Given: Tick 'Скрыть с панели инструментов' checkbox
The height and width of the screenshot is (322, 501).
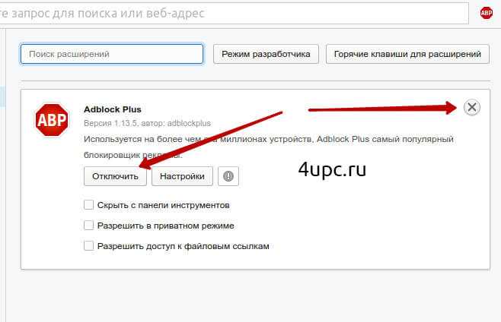Looking at the screenshot, I should point(88,205).
